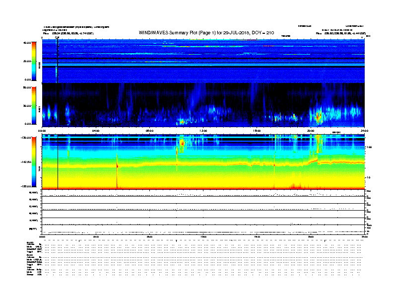
Task: Click the 30.00 tick on RAD1 color bar
Action: coord(27,106)
